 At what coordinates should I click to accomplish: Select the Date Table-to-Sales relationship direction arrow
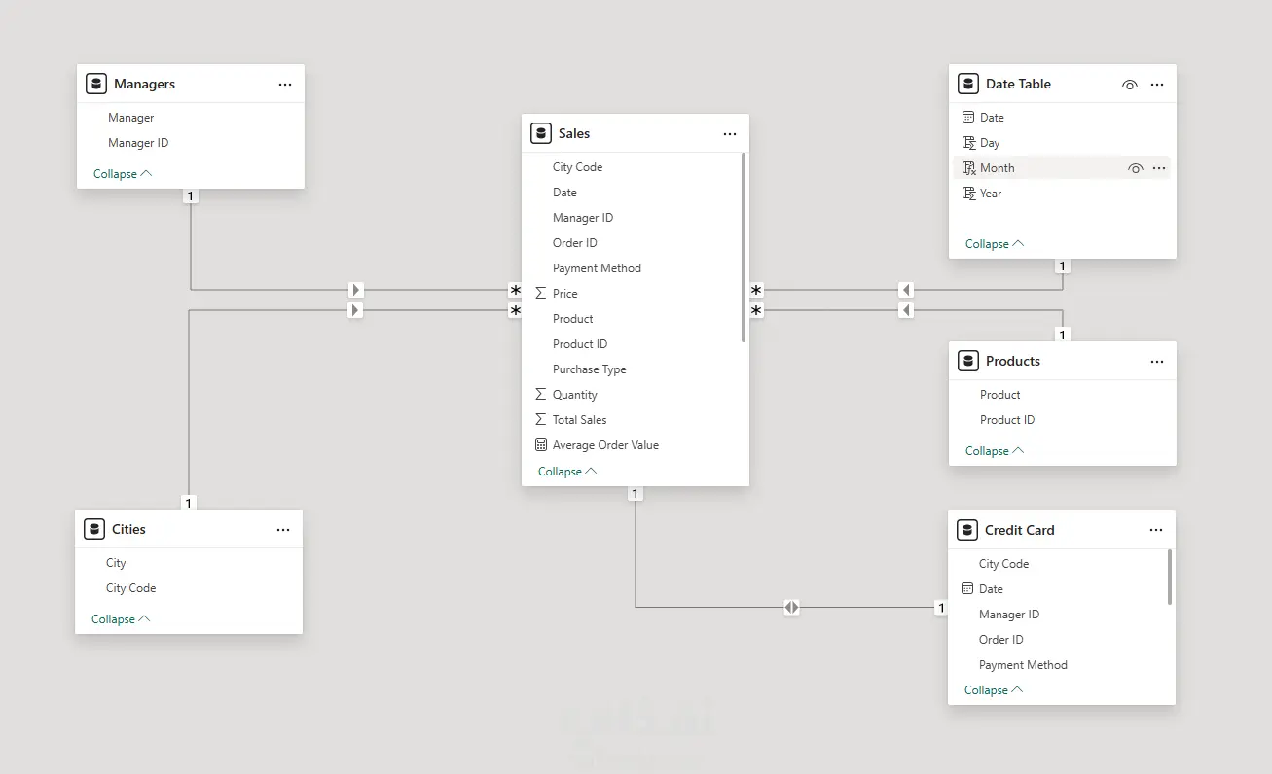pyautogui.click(x=906, y=289)
